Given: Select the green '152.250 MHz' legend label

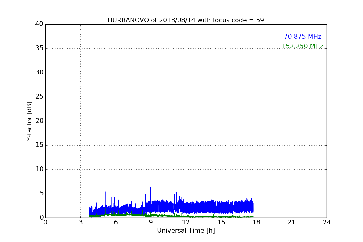Looking at the screenshot, I should pyautogui.click(x=302, y=46).
